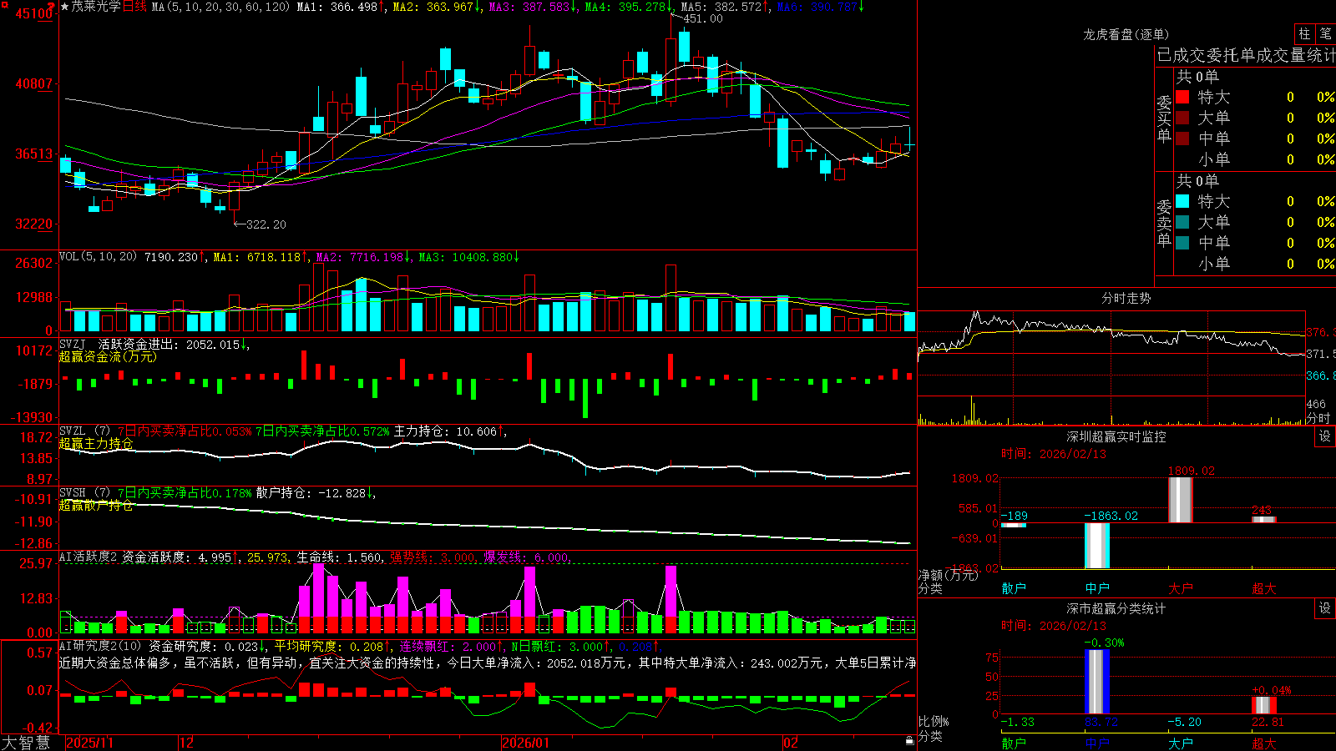Click the 大智慧 logo in bottom corner

tap(26, 742)
